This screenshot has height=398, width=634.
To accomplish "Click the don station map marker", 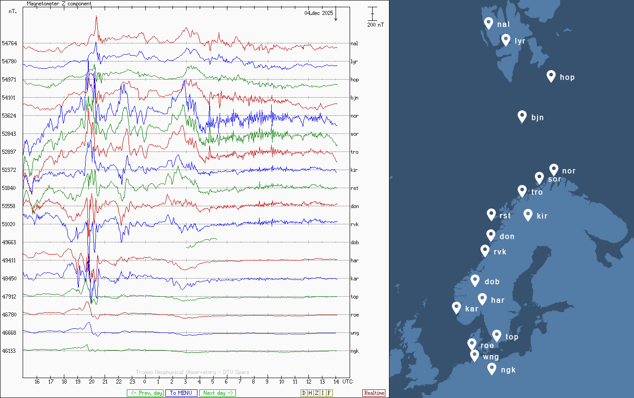I will click(491, 235).
